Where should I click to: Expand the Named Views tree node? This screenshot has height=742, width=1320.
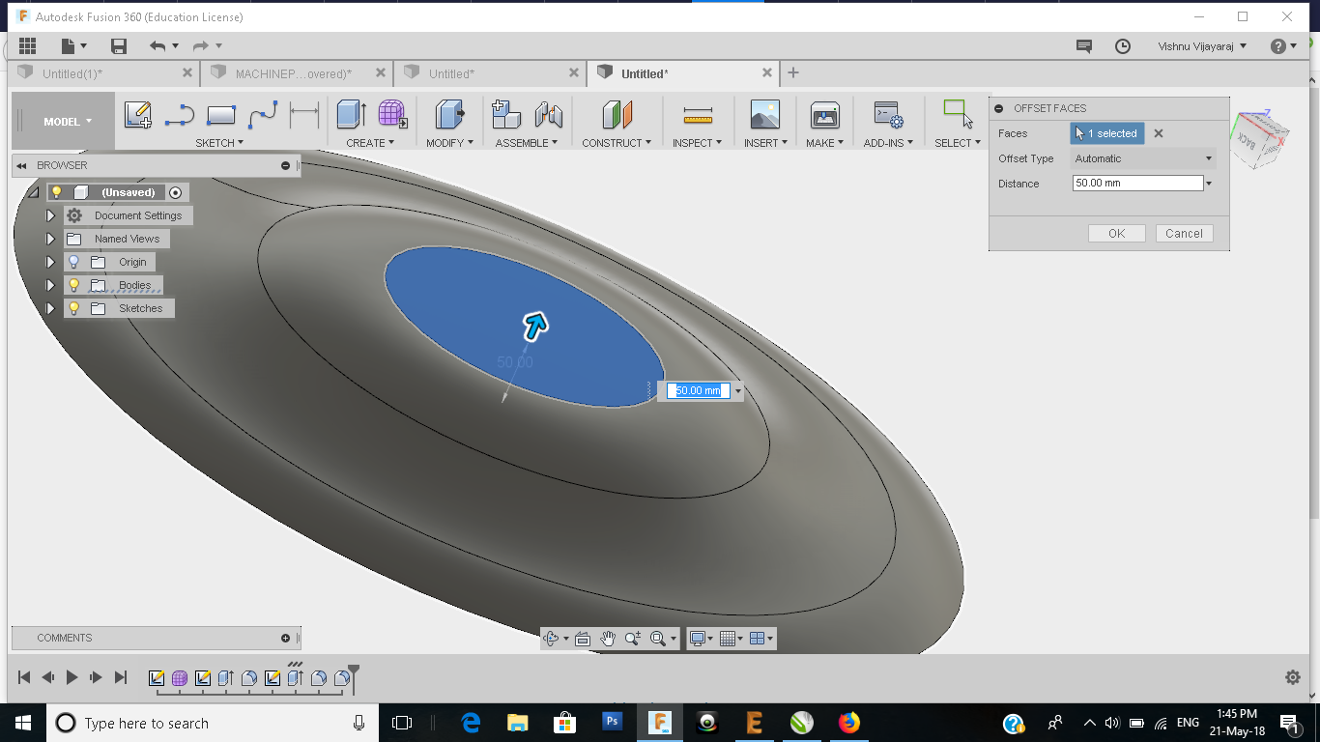tap(51, 239)
